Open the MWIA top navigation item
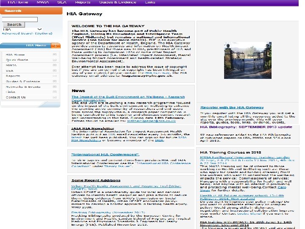 pos(43,2)
